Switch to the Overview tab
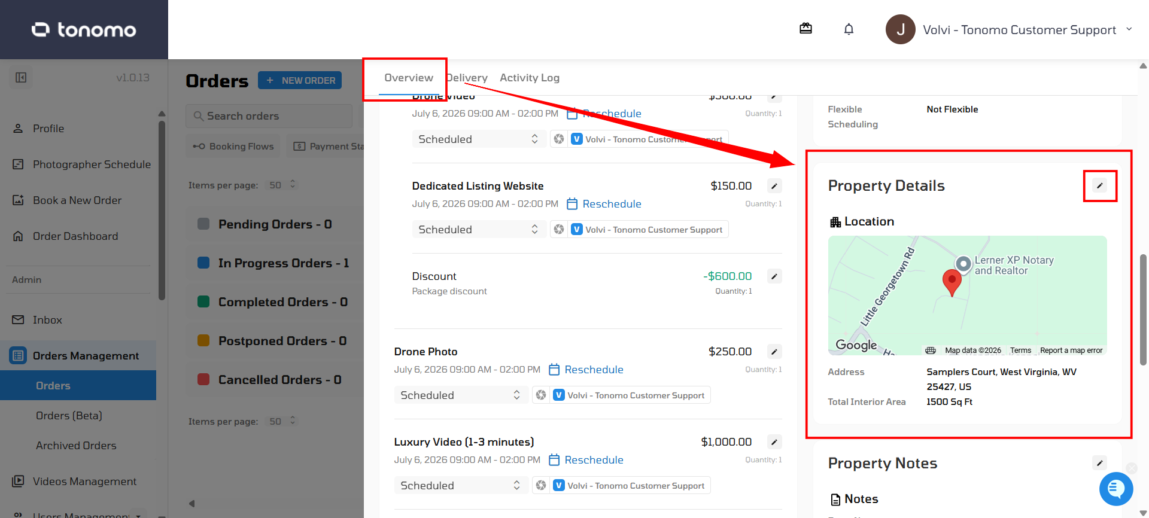This screenshot has height=518, width=1149. pyautogui.click(x=409, y=78)
